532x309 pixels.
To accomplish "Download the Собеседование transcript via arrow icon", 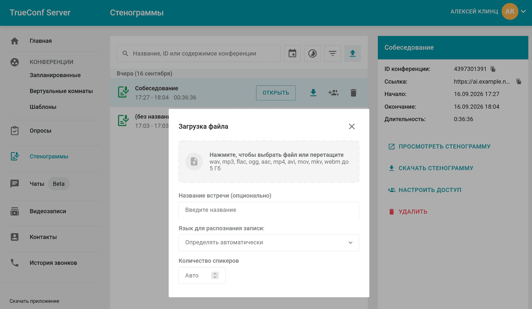I will (313, 93).
